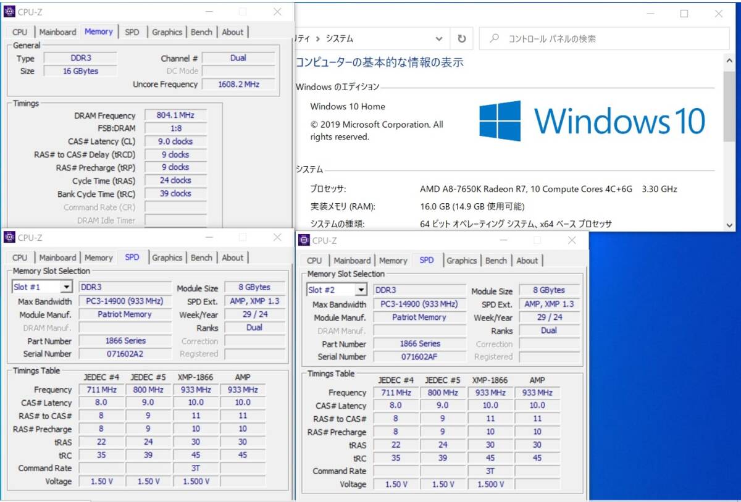This screenshot has height=502, width=741.
Task: Open the Bench tab in the top CPU-Z window
Action: coord(201,32)
